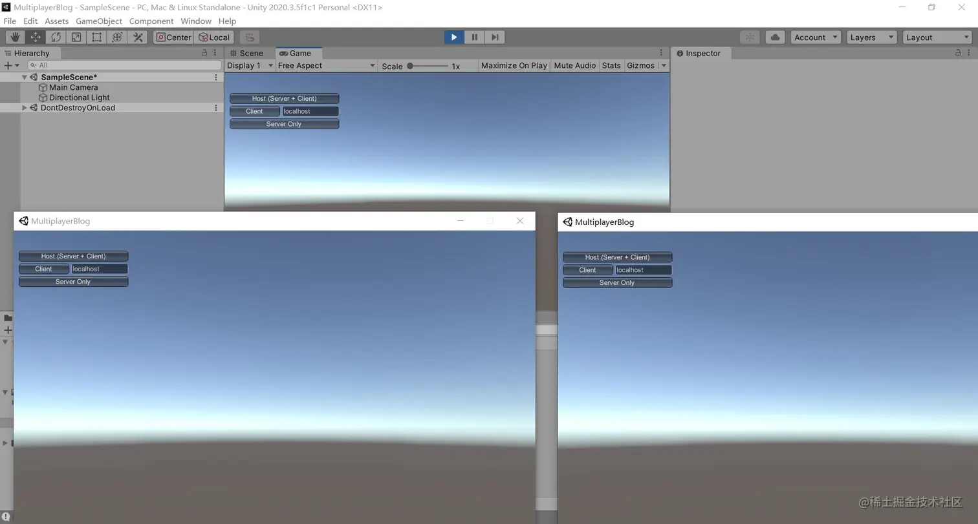Screen dimensions: 978x524
Task: Click Server Only in left MultiplayerBlog window
Action: point(73,281)
